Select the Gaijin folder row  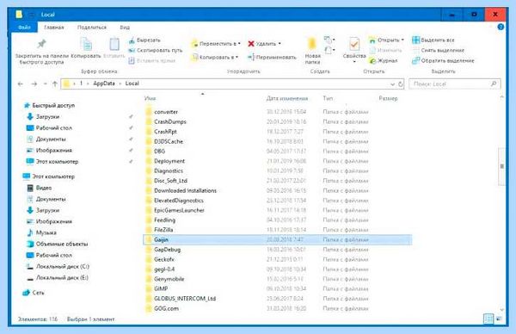[278, 240]
